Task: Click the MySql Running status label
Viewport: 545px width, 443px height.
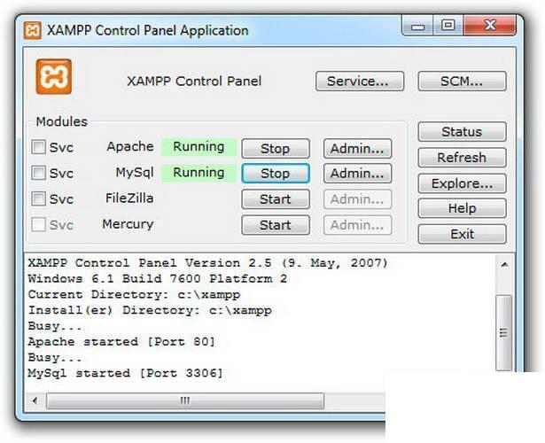Action: 199,173
